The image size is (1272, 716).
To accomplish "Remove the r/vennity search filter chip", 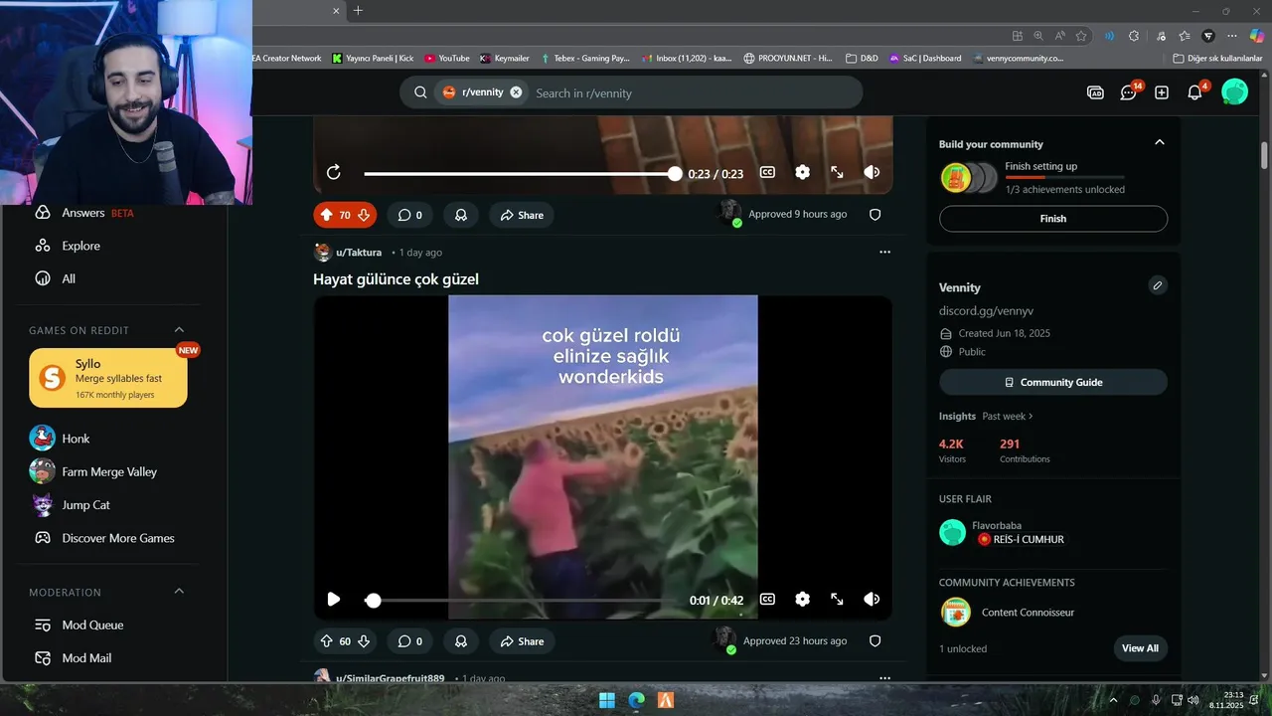I will point(516,92).
